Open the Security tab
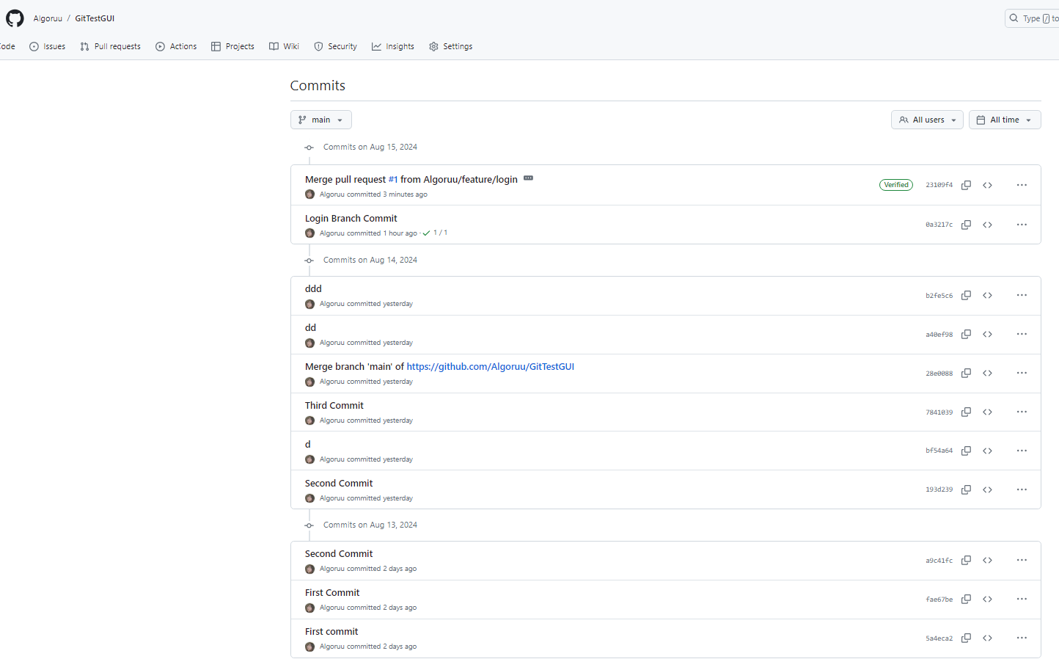This screenshot has width=1059, height=670. coord(335,46)
